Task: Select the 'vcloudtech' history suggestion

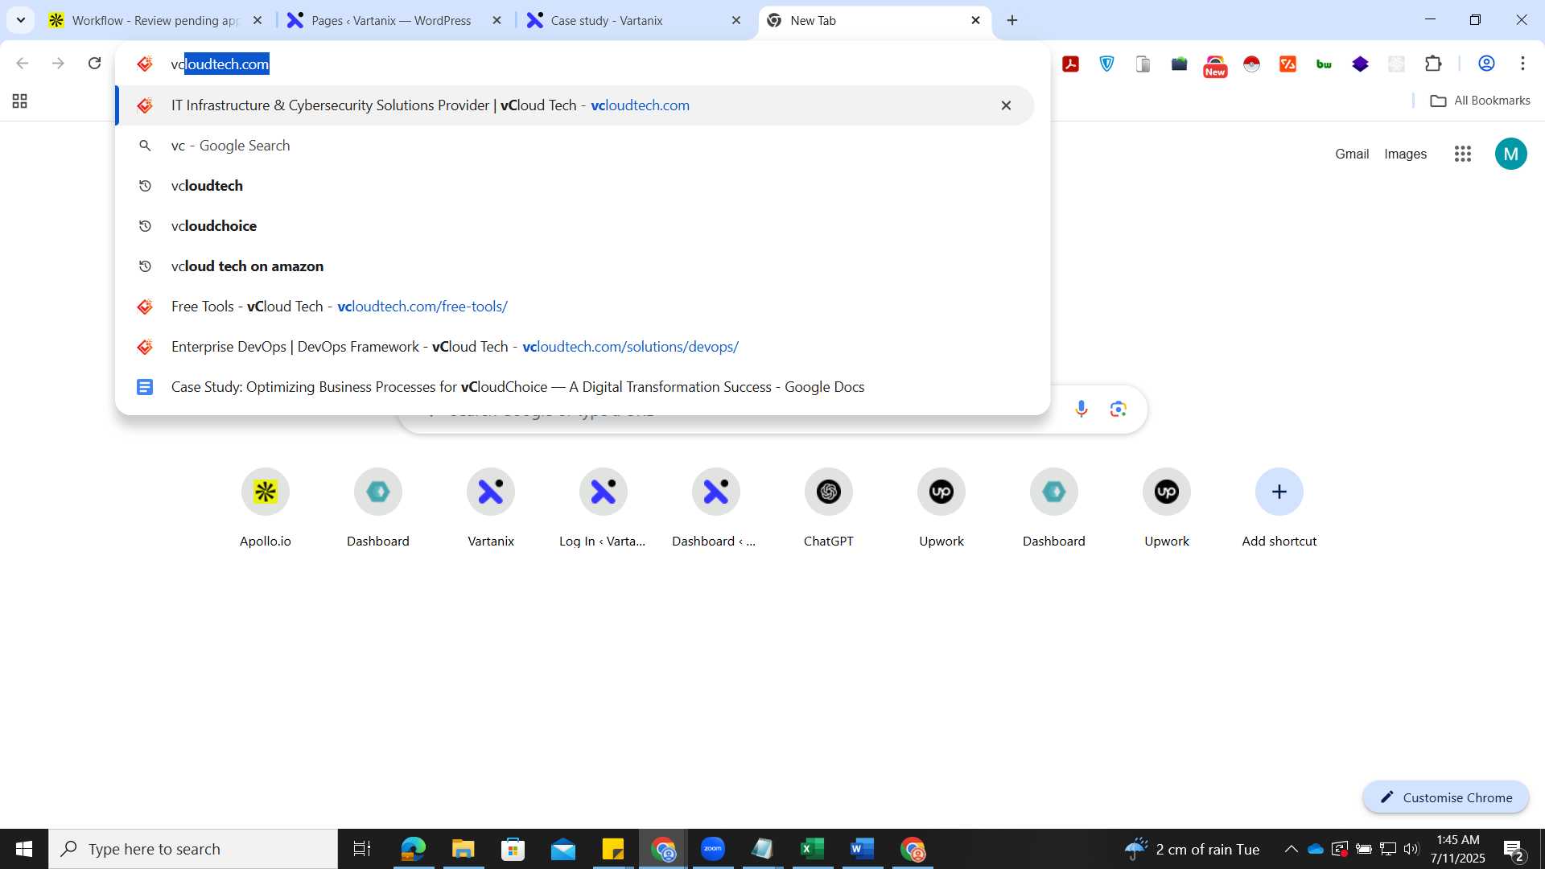Action: (575, 186)
